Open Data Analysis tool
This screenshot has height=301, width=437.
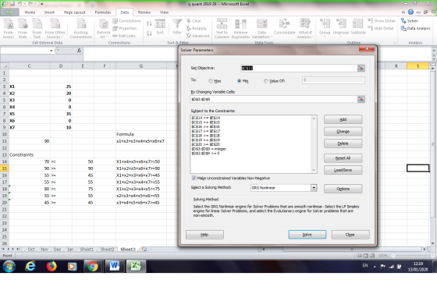tap(415, 28)
